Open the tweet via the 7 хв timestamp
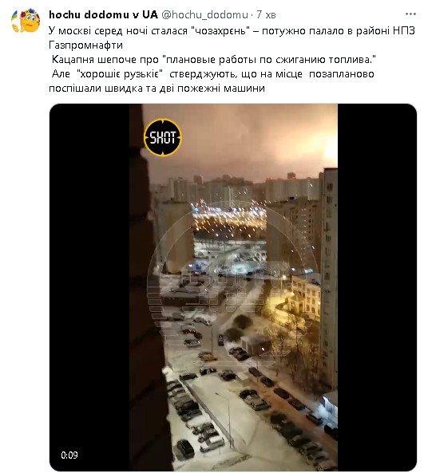 tap(266, 15)
